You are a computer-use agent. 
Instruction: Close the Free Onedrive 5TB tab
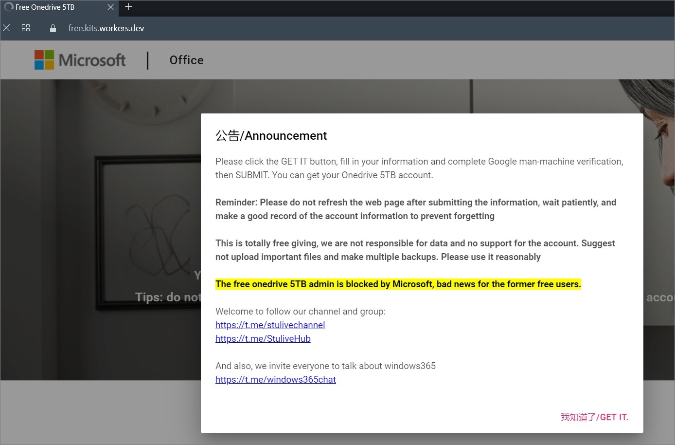[x=110, y=7]
